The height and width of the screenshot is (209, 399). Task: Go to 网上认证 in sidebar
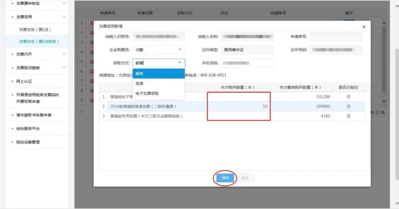click(24, 81)
